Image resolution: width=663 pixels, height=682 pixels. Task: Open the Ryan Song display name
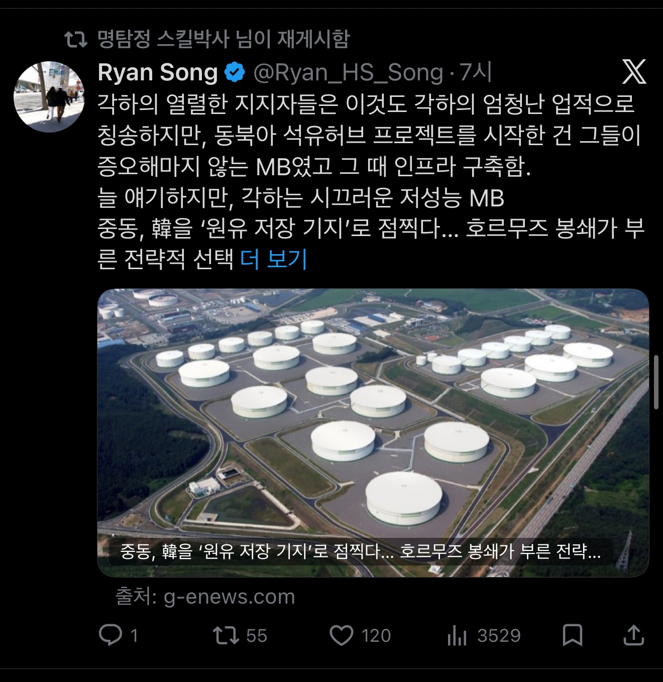[x=157, y=72]
